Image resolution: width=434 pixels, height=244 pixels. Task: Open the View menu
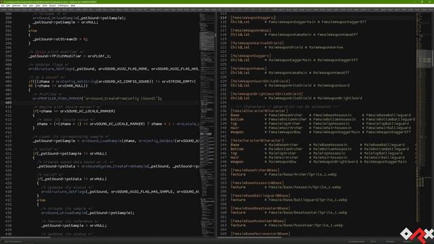pyautogui.click(x=31, y=5)
